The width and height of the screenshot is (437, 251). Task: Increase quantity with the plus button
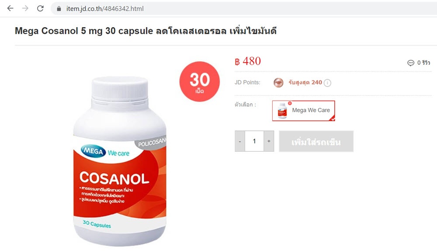coord(269,141)
